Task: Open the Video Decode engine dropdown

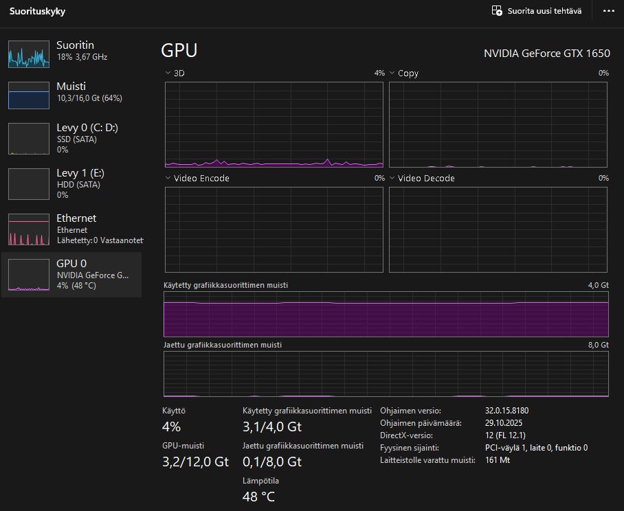Action: (x=392, y=178)
